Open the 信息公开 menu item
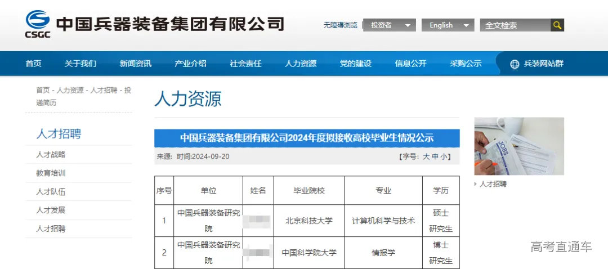 (410, 64)
